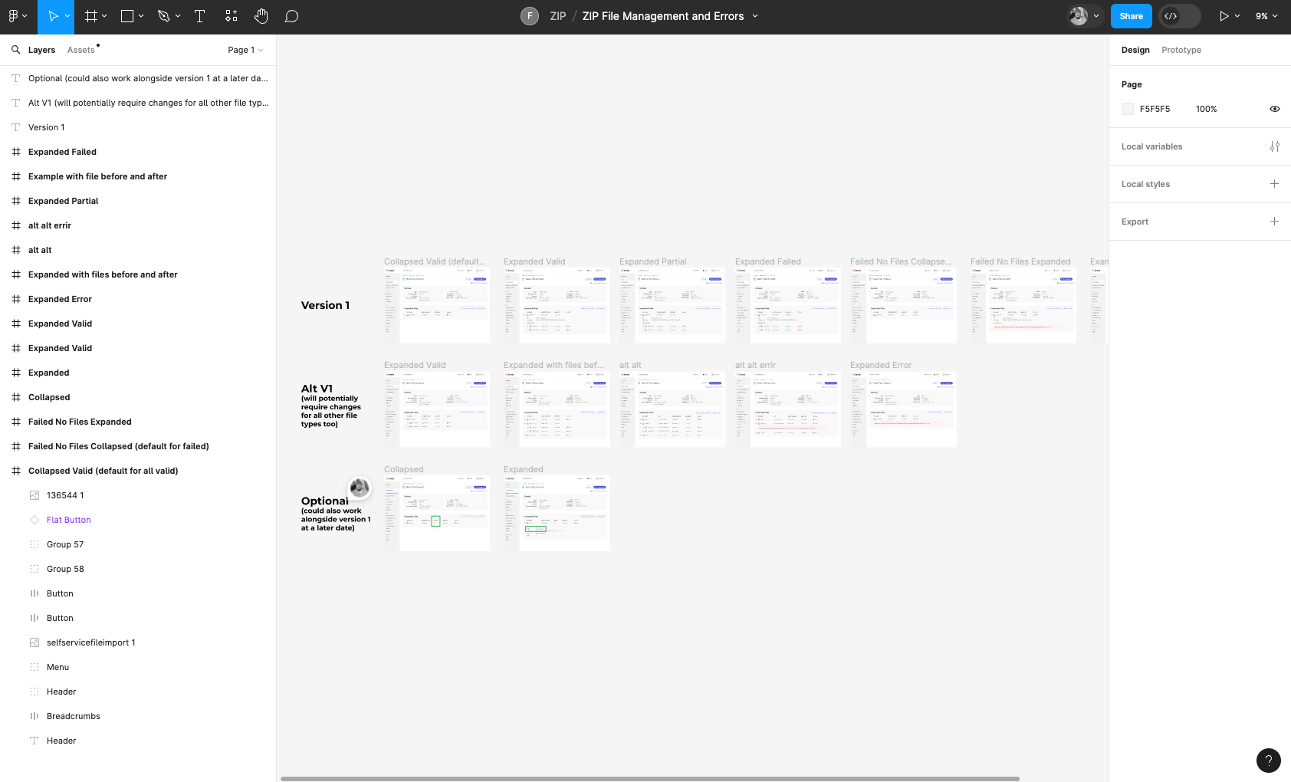This screenshot has height=782, width=1291.
Task: Click the auto layout icon of Breadcrumbs
Action: pos(34,716)
